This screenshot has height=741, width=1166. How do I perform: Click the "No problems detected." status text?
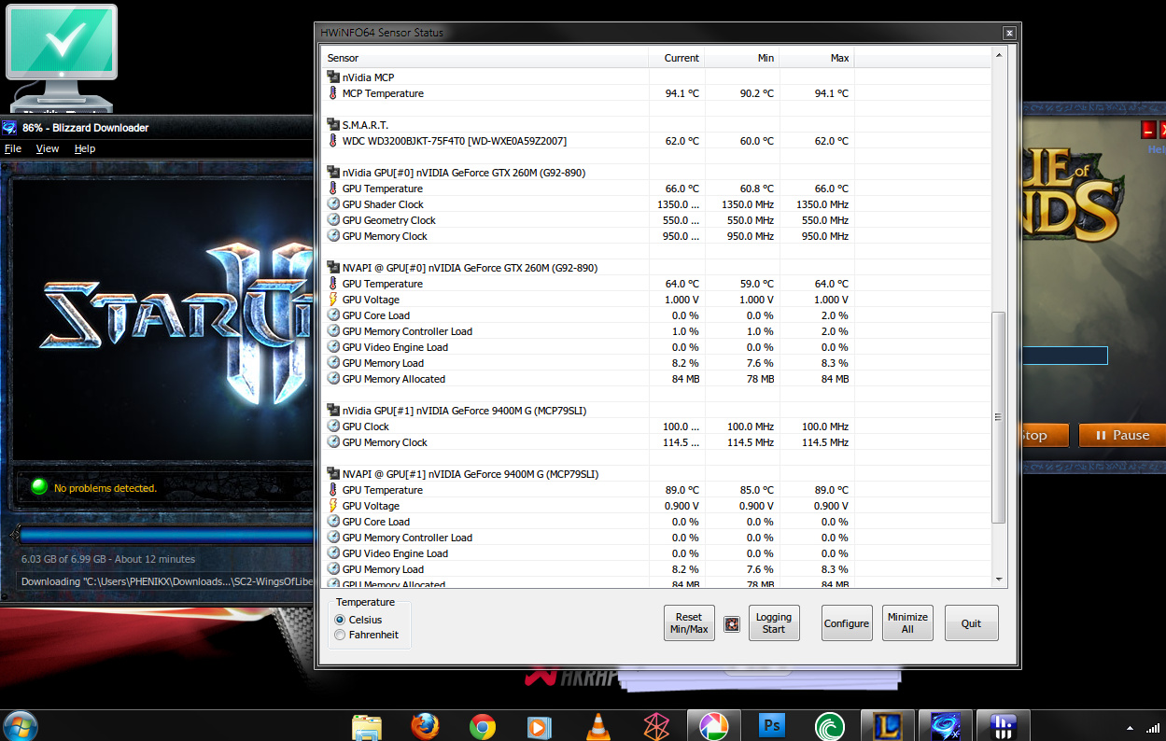(105, 488)
